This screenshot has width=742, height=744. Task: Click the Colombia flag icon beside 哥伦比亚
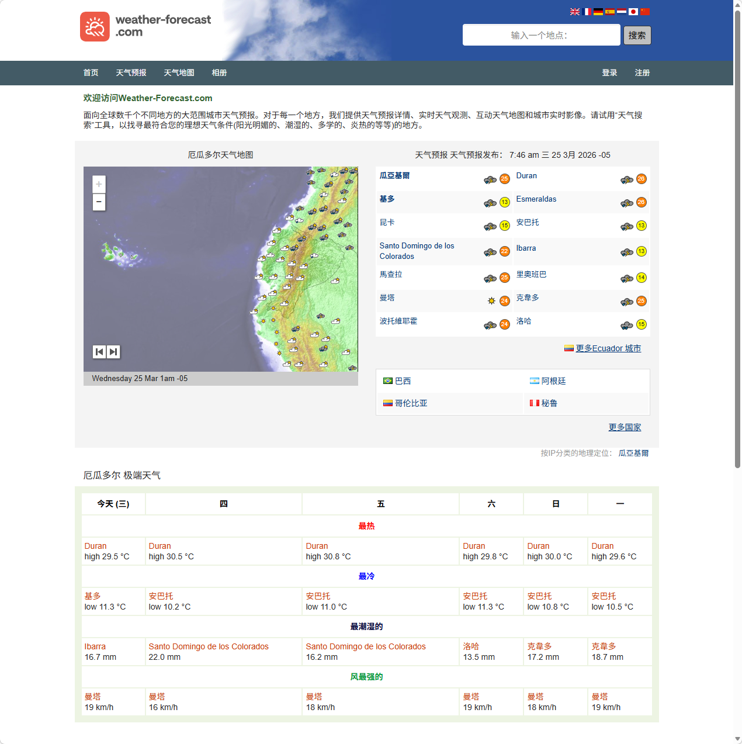point(388,403)
